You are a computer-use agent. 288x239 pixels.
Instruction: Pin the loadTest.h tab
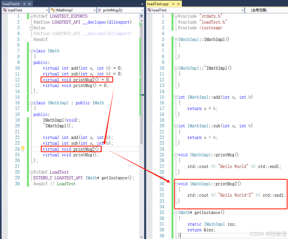click(x=24, y=4)
